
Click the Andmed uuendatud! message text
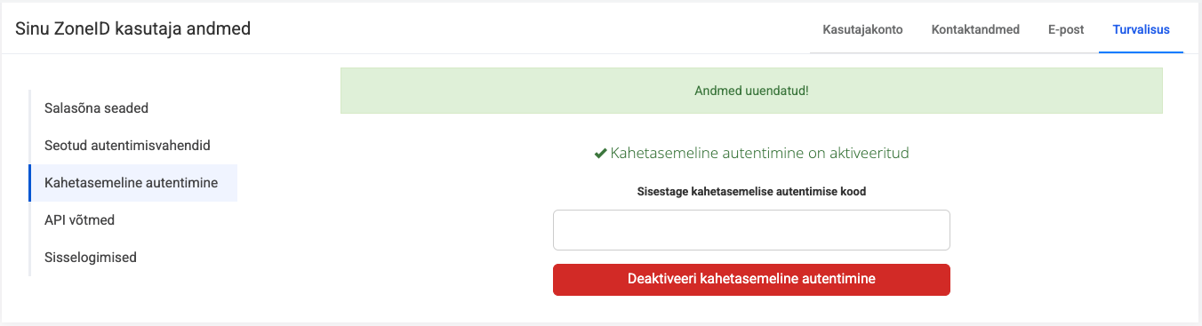point(751,91)
